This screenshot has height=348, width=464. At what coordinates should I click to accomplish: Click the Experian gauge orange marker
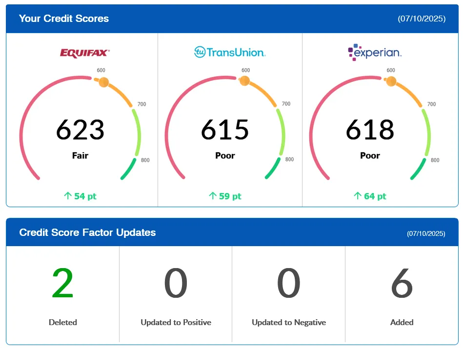(391, 81)
